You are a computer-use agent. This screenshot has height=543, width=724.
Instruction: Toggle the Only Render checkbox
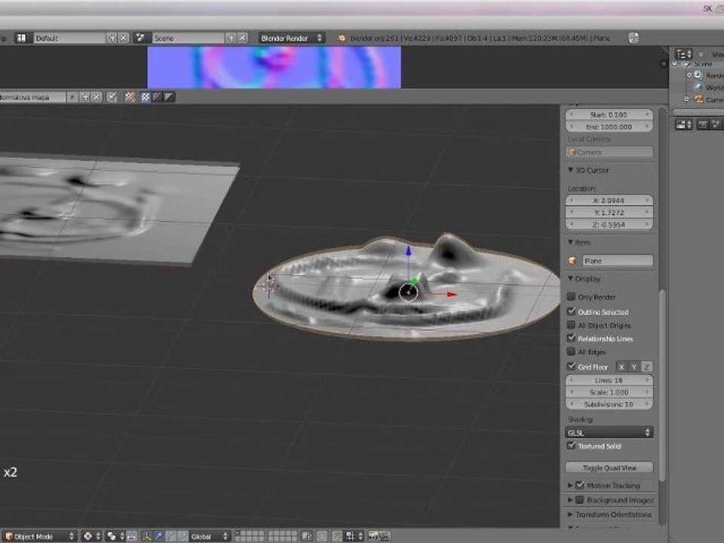coord(571,296)
